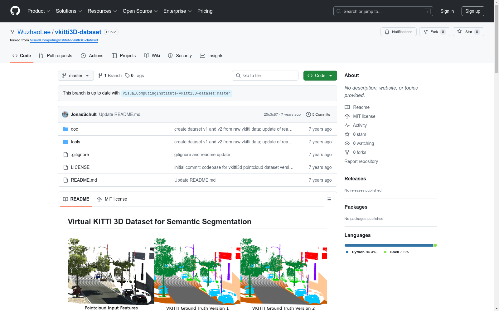499x311 pixels.
Task: Open the Pricing link
Action: (x=205, y=11)
